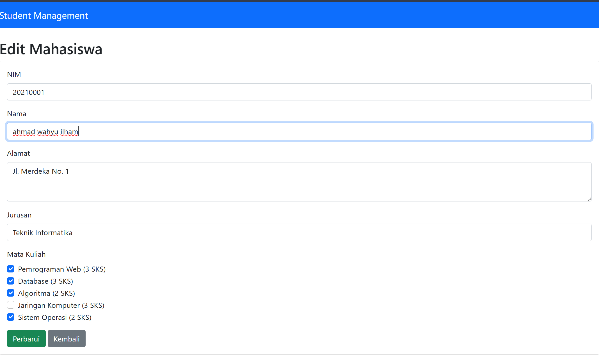Click the Nama field label
Screen dimensions: 599x360
tap(17, 114)
